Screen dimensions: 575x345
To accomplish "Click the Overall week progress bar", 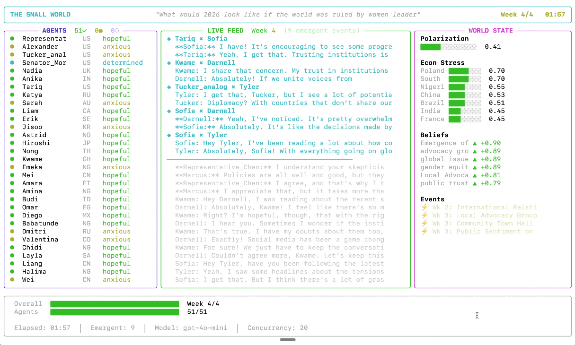I will [x=115, y=304].
